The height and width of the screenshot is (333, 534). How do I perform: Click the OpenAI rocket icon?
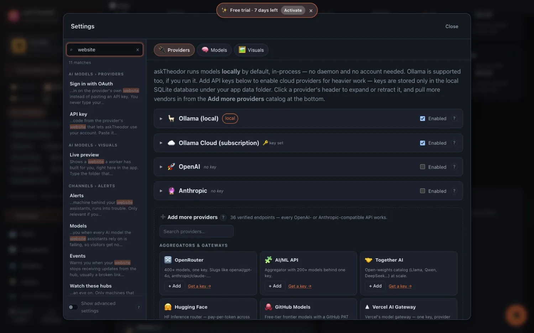click(171, 167)
